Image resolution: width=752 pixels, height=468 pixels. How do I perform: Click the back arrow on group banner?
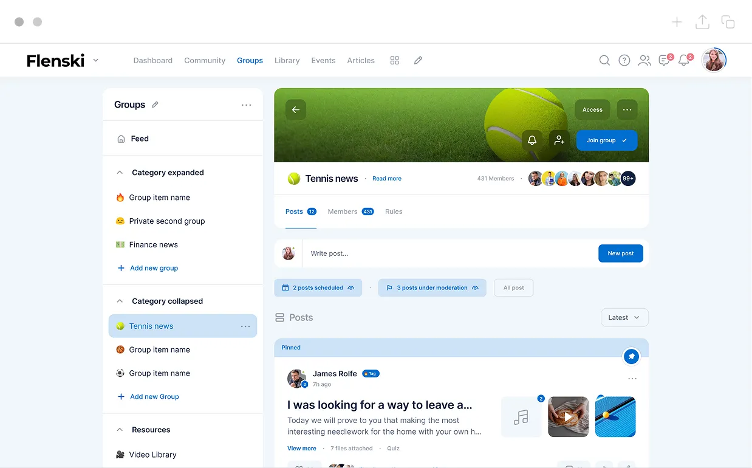click(x=296, y=110)
